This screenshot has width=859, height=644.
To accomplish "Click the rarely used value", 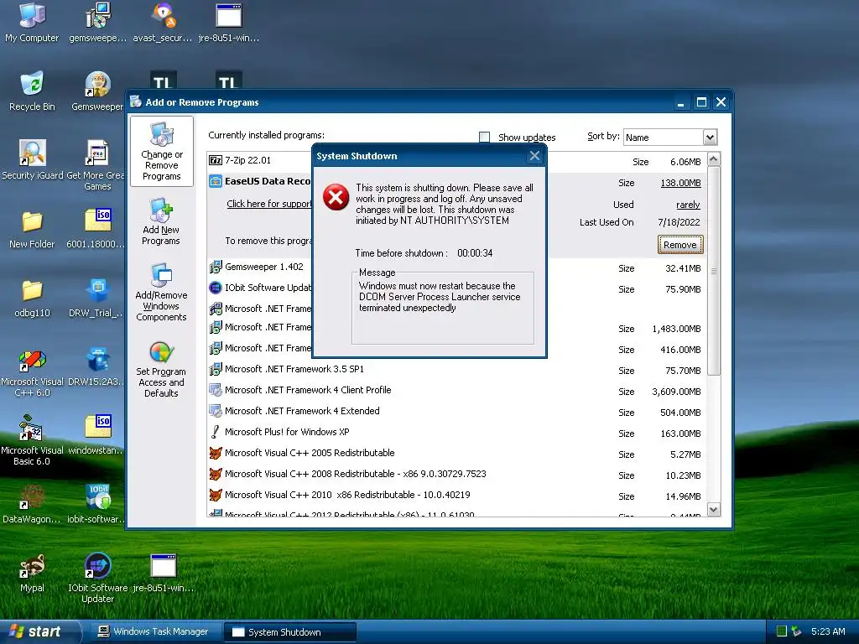I will pyautogui.click(x=688, y=205).
